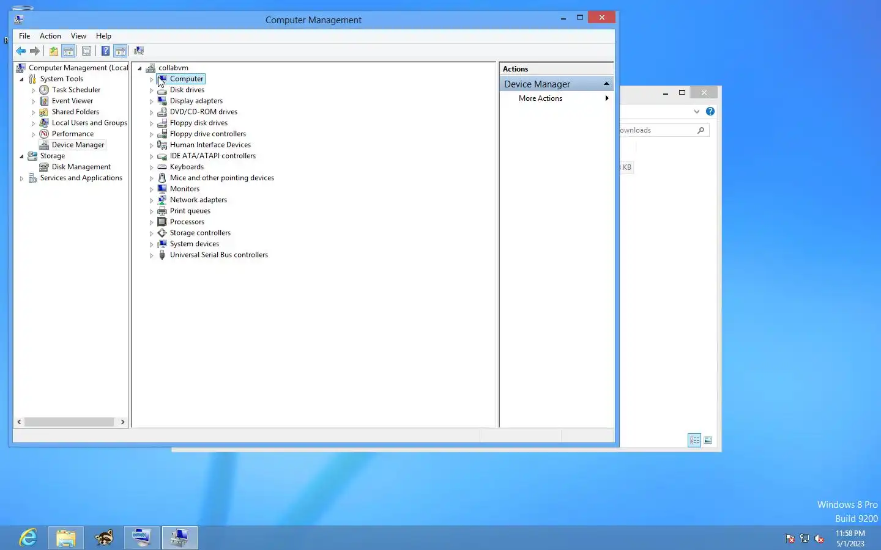Expand the Local Users and Groups node
Viewport: 881px width, 550px height.
tap(34, 123)
